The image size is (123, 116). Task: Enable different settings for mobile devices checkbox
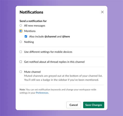coord(21,52)
